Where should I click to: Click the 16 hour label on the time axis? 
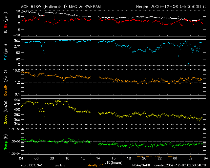pyautogui.click(x=114, y=158)
